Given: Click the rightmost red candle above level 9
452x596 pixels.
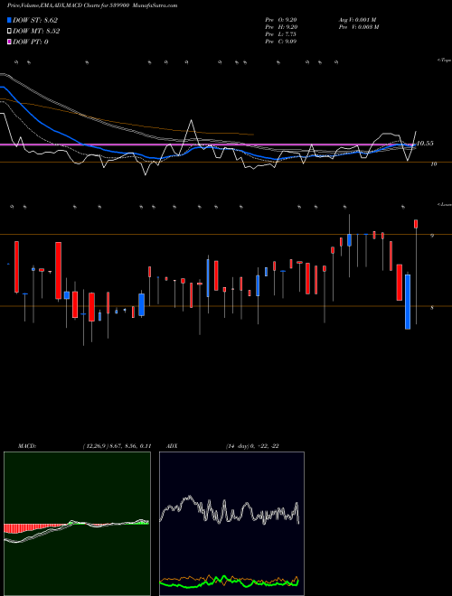Looking at the screenshot, I should click(416, 224).
